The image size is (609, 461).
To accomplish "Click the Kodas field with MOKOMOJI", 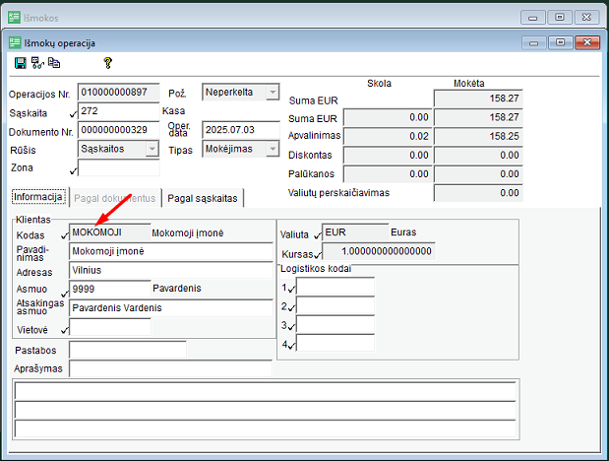I will (x=110, y=232).
